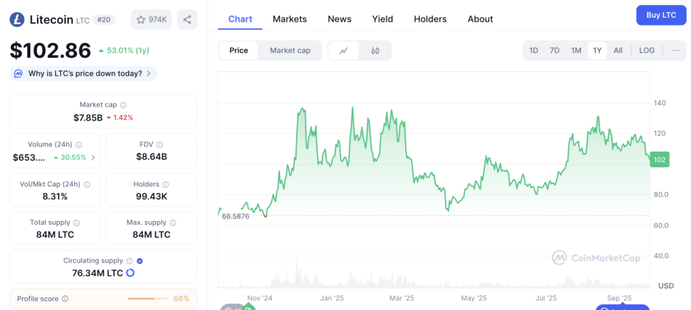Set chart range to 1M
This screenshot has height=310, width=691.
click(576, 50)
